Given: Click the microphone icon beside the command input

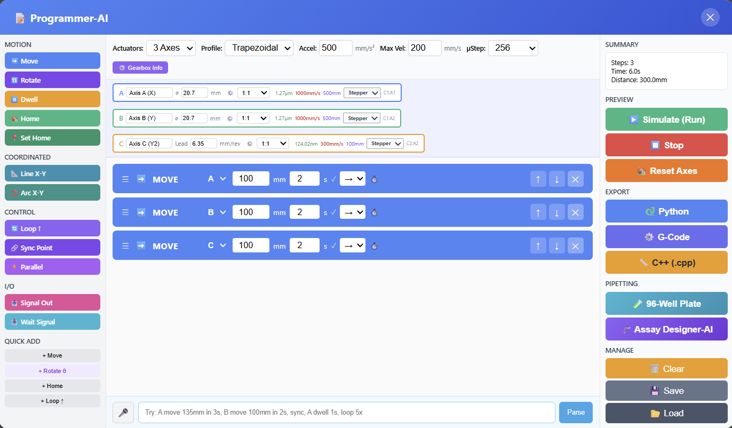Looking at the screenshot, I should [123, 412].
